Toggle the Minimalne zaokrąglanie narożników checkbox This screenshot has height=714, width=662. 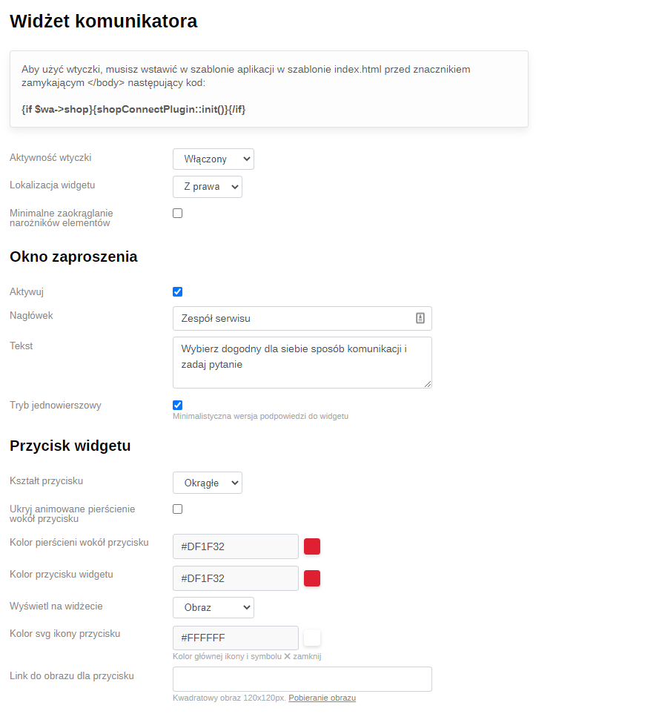pyautogui.click(x=178, y=214)
